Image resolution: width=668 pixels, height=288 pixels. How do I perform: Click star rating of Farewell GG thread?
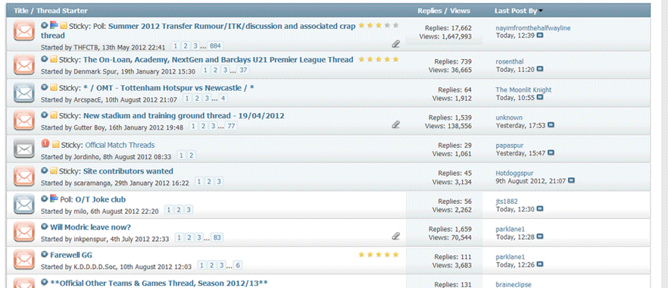pos(379,255)
